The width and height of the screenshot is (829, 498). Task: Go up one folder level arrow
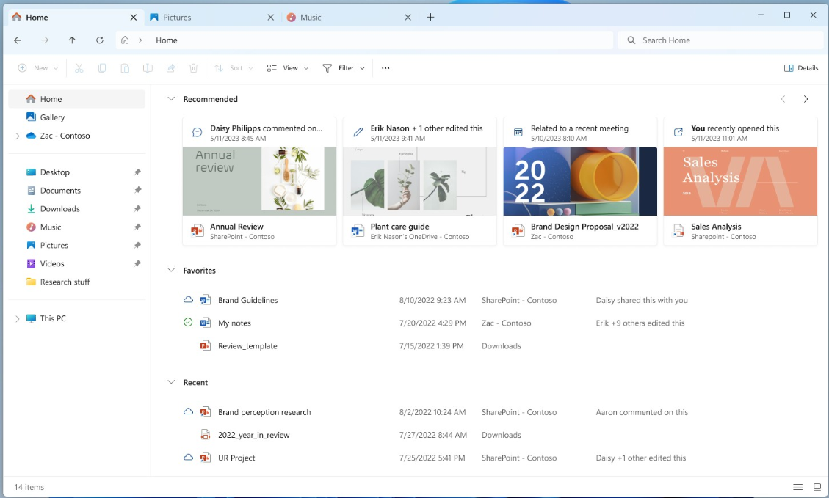(x=72, y=40)
